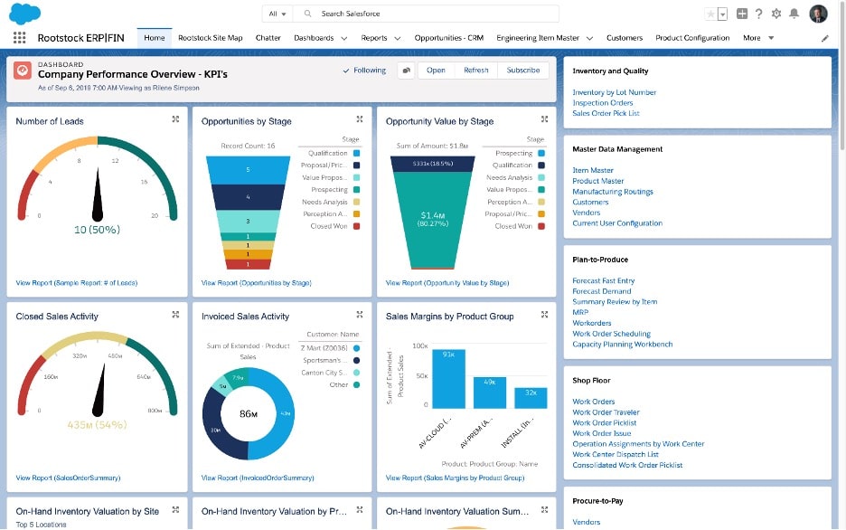Click the $1.4M funnel segment
The width and height of the screenshot is (846, 530).
pyautogui.click(x=433, y=219)
